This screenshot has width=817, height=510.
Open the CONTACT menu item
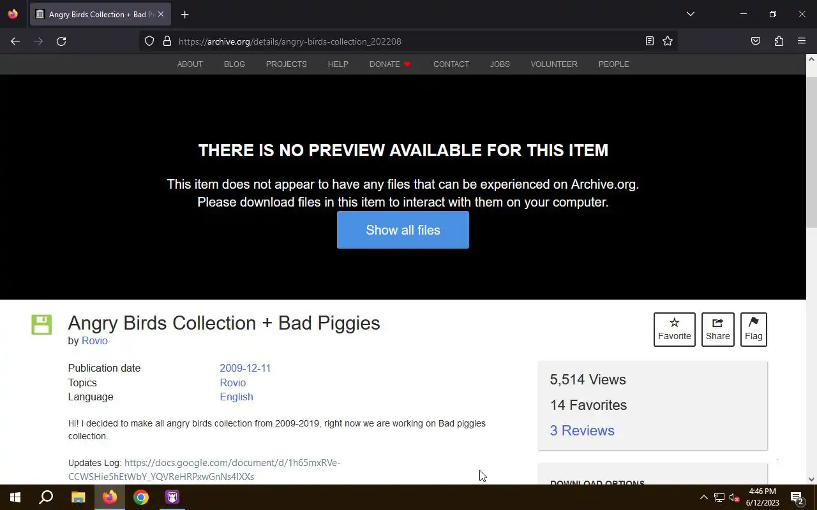click(x=451, y=64)
